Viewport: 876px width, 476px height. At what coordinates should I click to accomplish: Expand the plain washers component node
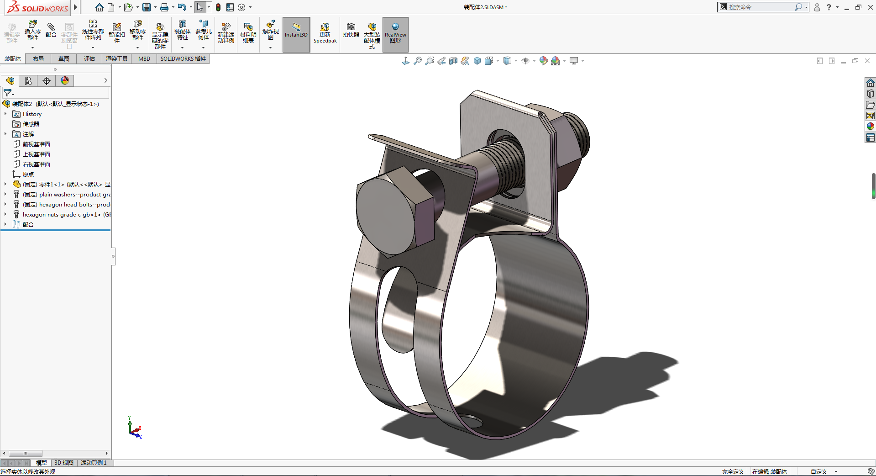click(x=5, y=194)
